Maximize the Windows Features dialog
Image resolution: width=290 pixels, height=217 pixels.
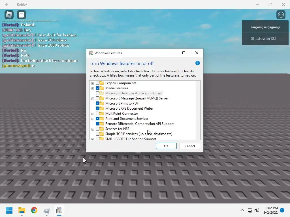click(x=184, y=53)
